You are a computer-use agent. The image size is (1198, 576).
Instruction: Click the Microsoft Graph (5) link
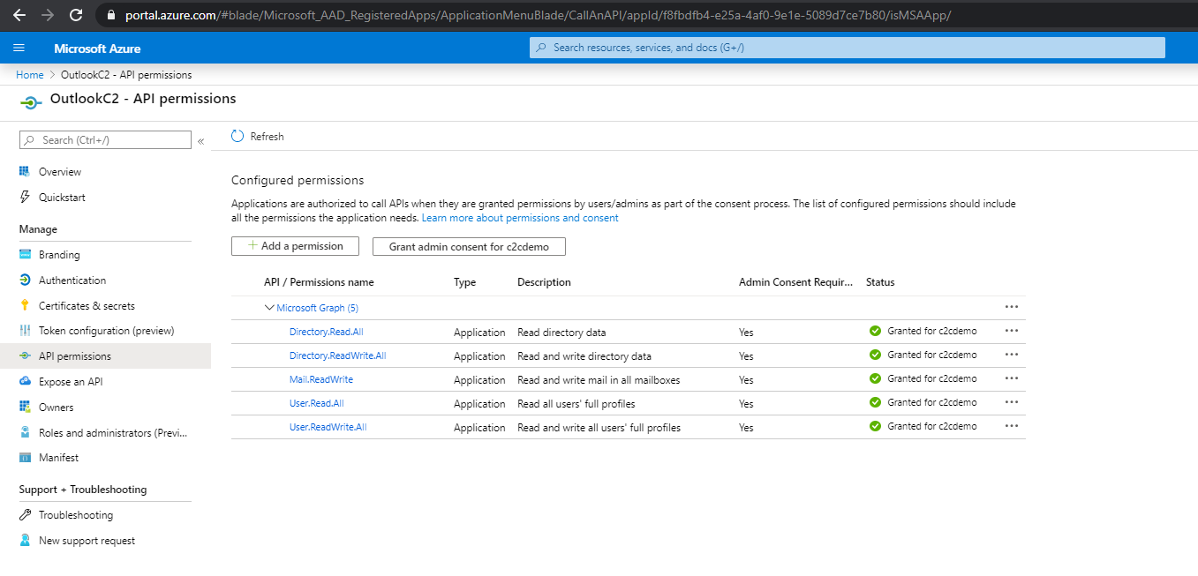[x=318, y=308]
